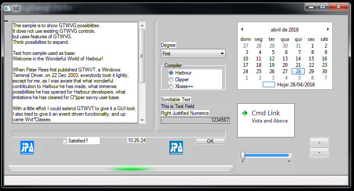Go to next month in calendar
The height and width of the screenshot is (191, 354).
click(328, 29)
